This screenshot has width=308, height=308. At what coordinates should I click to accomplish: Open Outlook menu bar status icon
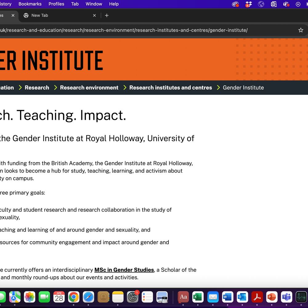(274, 4)
